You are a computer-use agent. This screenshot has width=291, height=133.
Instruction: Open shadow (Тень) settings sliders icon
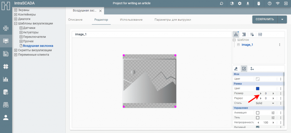(273, 117)
